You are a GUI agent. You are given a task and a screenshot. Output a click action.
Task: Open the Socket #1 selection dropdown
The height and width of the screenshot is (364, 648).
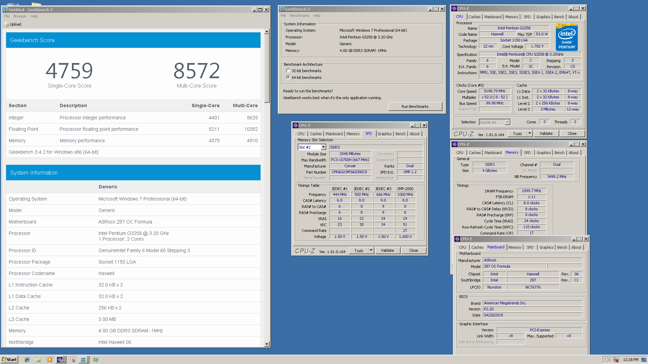tap(507, 122)
